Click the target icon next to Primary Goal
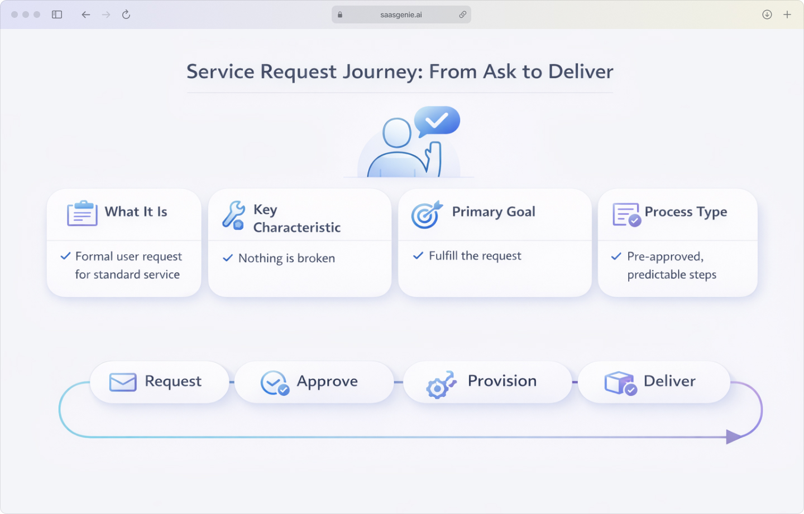The width and height of the screenshot is (804, 514). (426, 214)
